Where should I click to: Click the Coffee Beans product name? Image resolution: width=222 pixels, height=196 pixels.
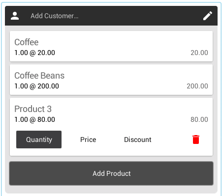point(39,76)
